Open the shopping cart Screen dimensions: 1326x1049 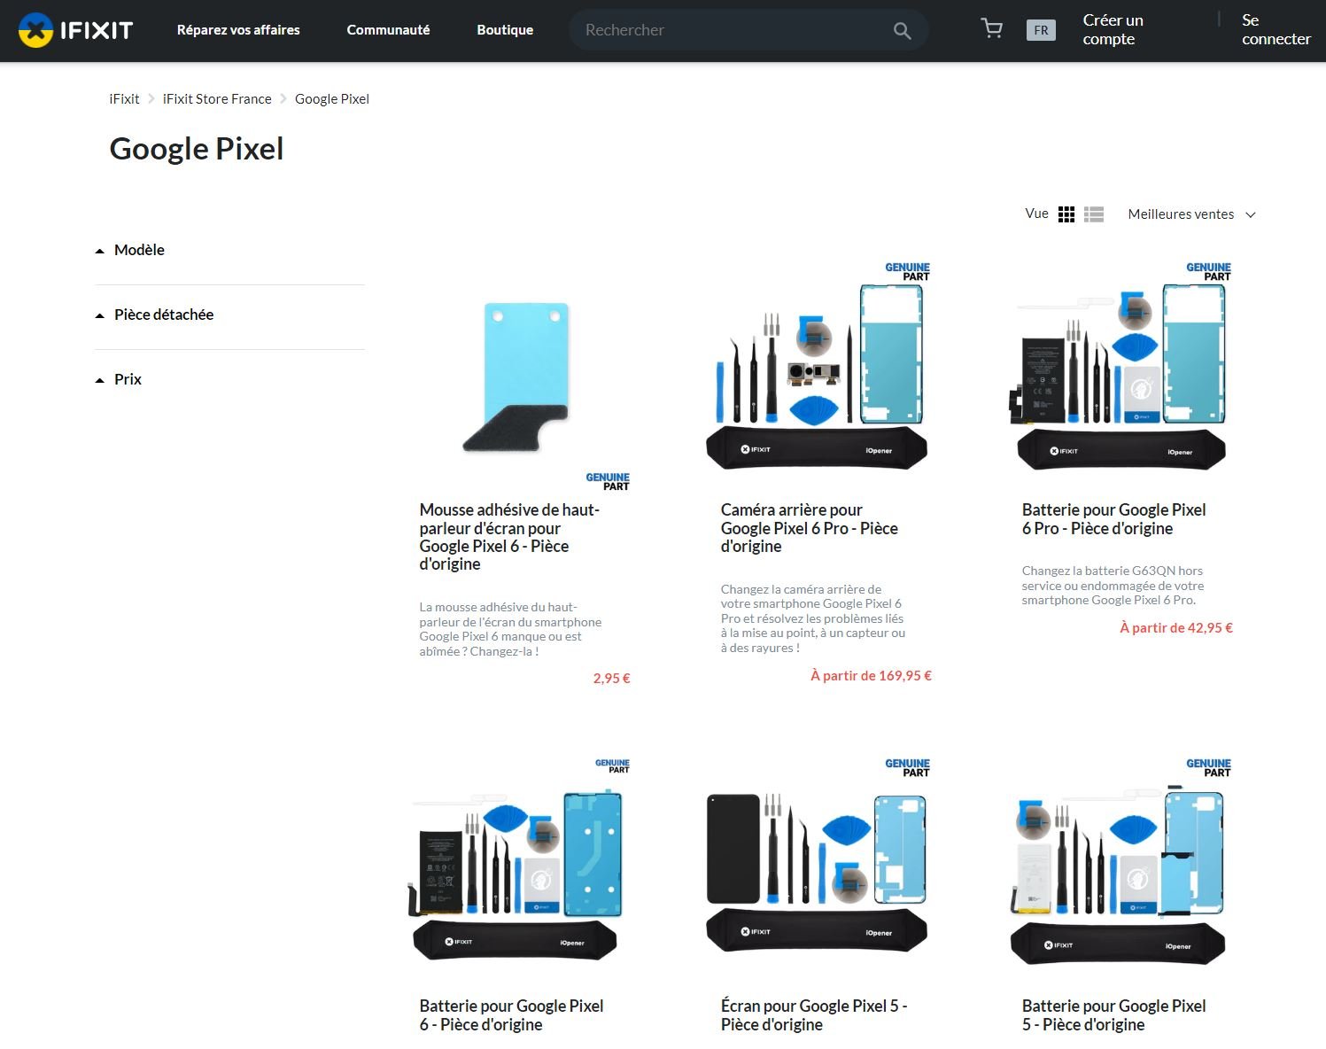pyautogui.click(x=992, y=29)
